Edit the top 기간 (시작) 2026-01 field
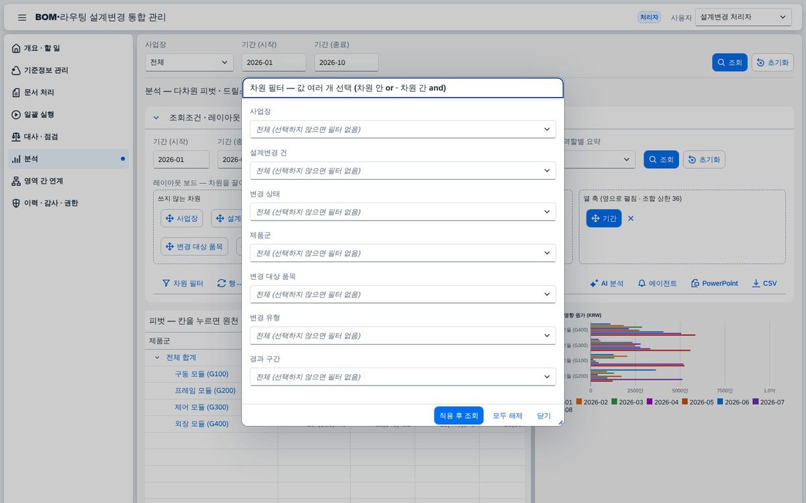This screenshot has width=806, height=503. click(274, 62)
